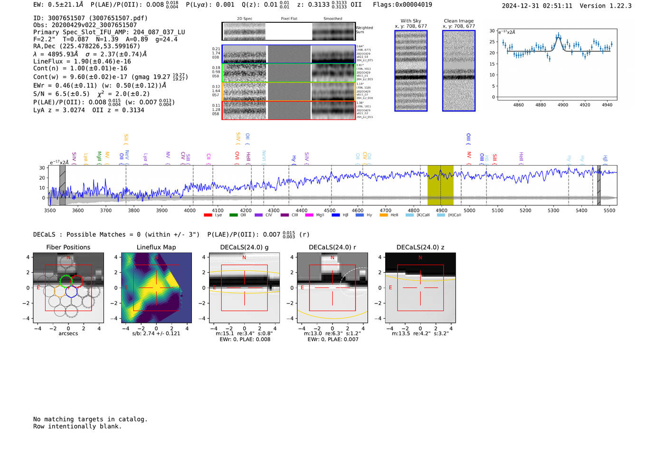Open the DECaLS(24.0) r cutout

(x=332, y=288)
